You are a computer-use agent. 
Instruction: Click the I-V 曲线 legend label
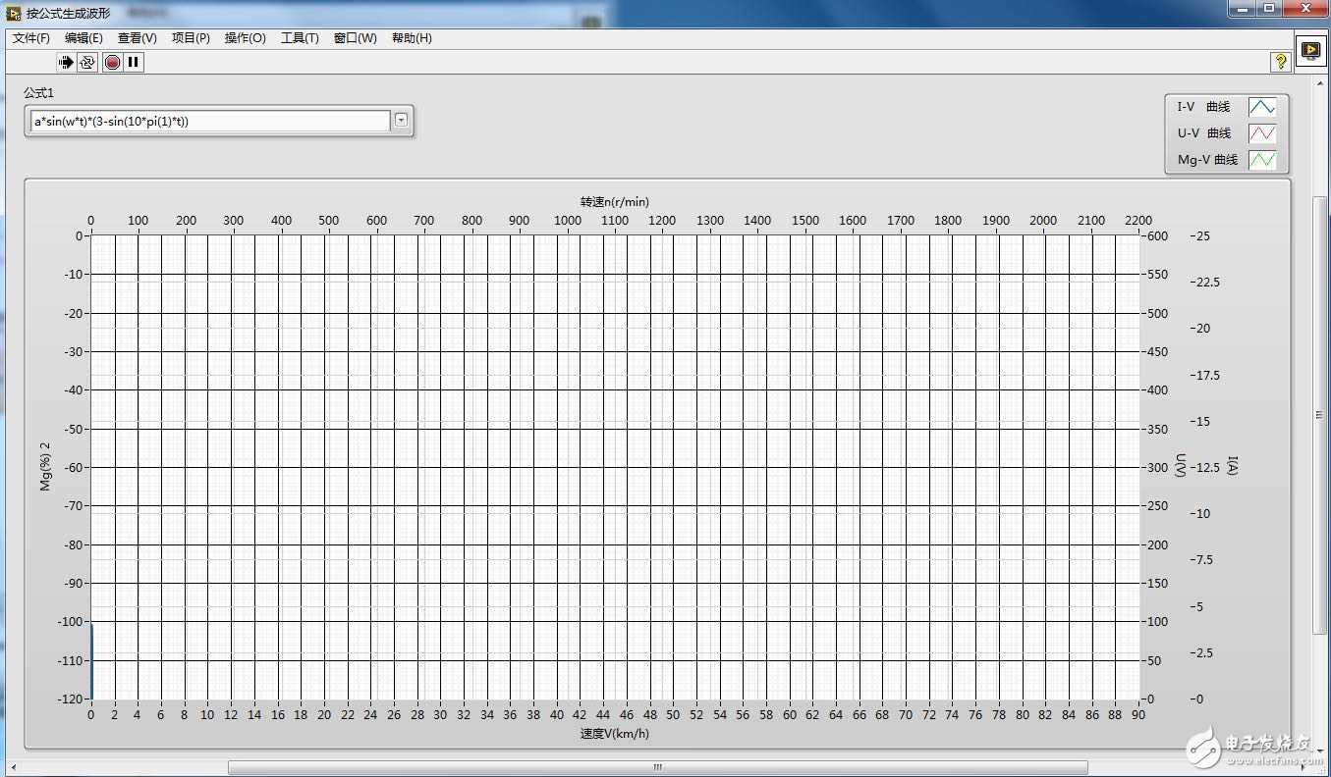point(1203,107)
